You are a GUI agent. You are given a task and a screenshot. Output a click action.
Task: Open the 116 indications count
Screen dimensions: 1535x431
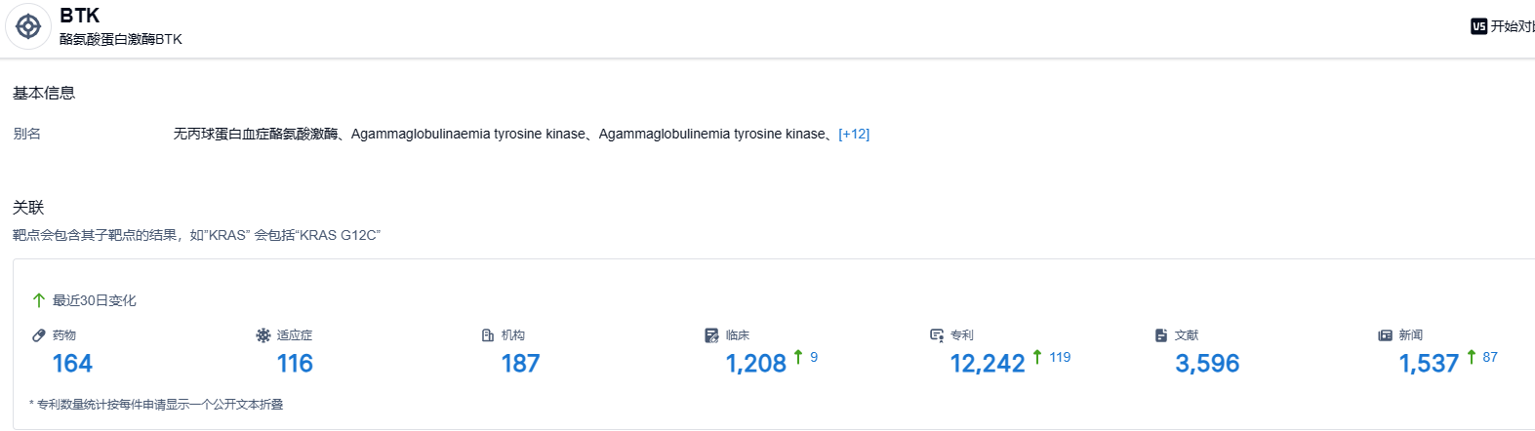point(295,364)
